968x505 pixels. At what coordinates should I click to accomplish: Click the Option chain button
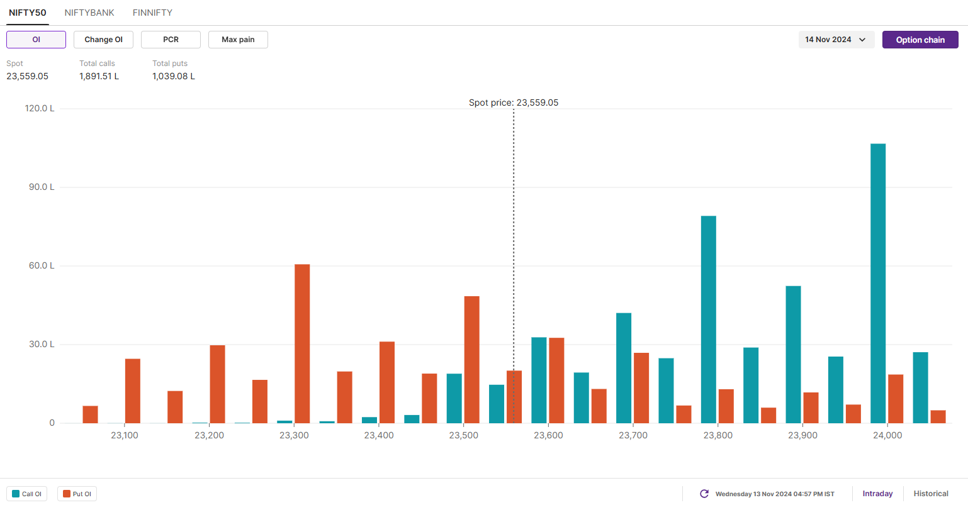(x=920, y=40)
